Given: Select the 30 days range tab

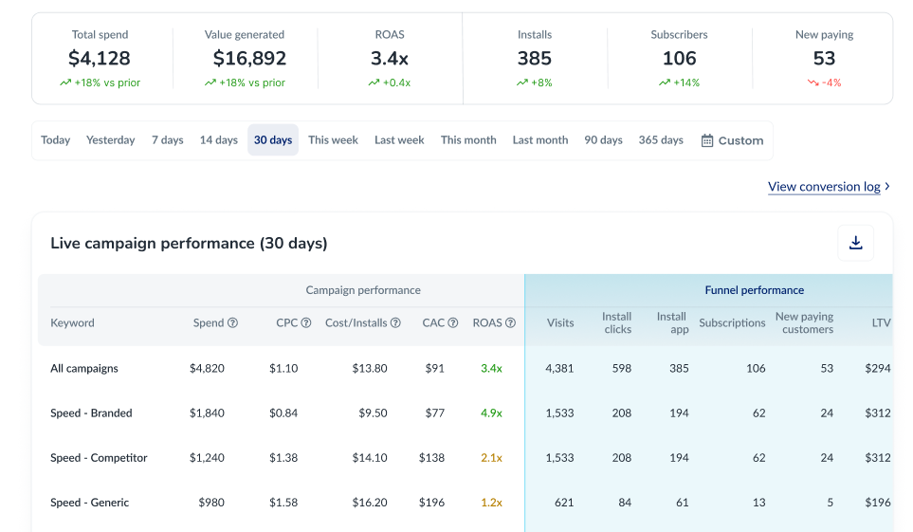Looking at the screenshot, I should (273, 139).
